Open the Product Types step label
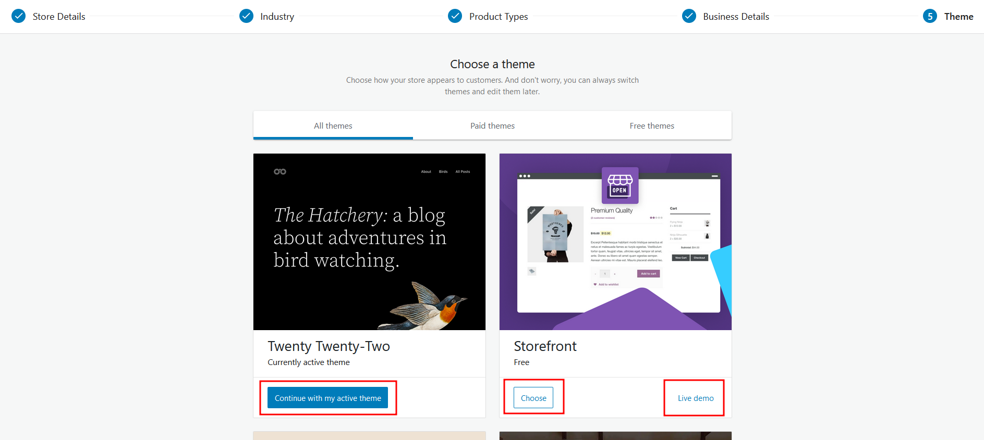Image resolution: width=984 pixels, height=440 pixels. coord(499,17)
